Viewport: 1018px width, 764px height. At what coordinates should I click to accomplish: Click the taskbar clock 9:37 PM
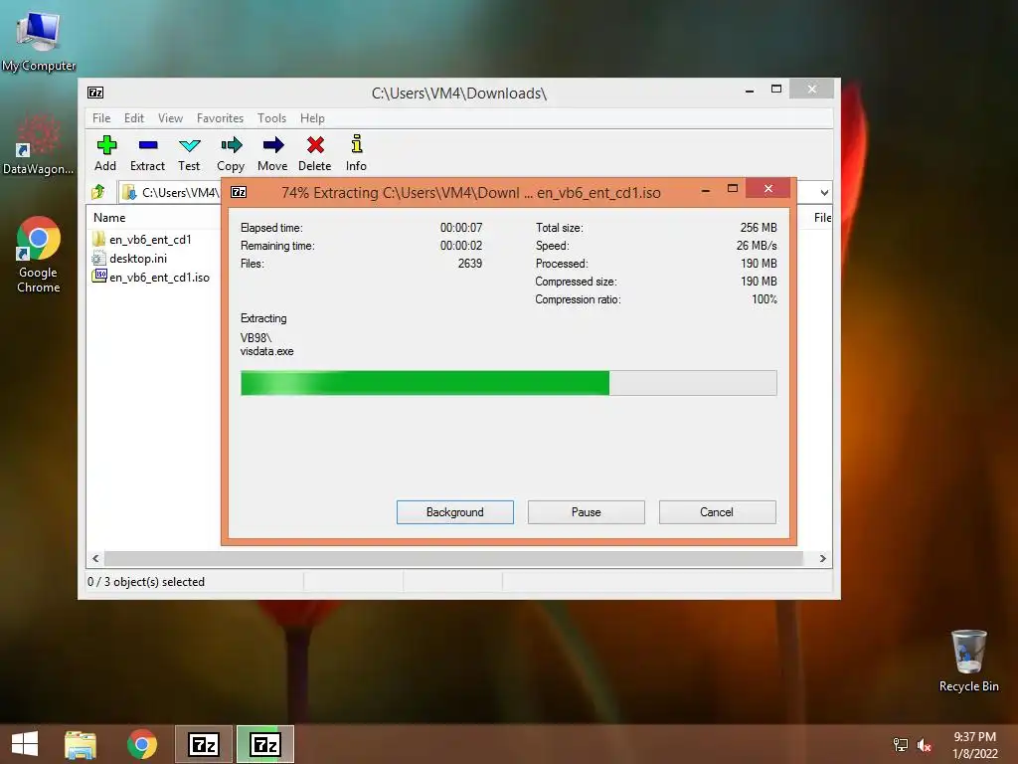click(x=974, y=737)
